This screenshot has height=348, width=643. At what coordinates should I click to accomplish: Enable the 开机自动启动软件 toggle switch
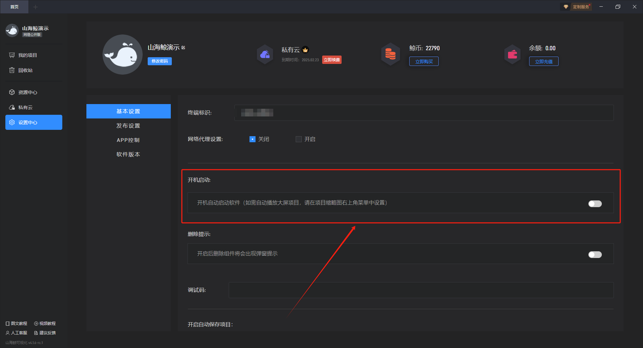(595, 204)
